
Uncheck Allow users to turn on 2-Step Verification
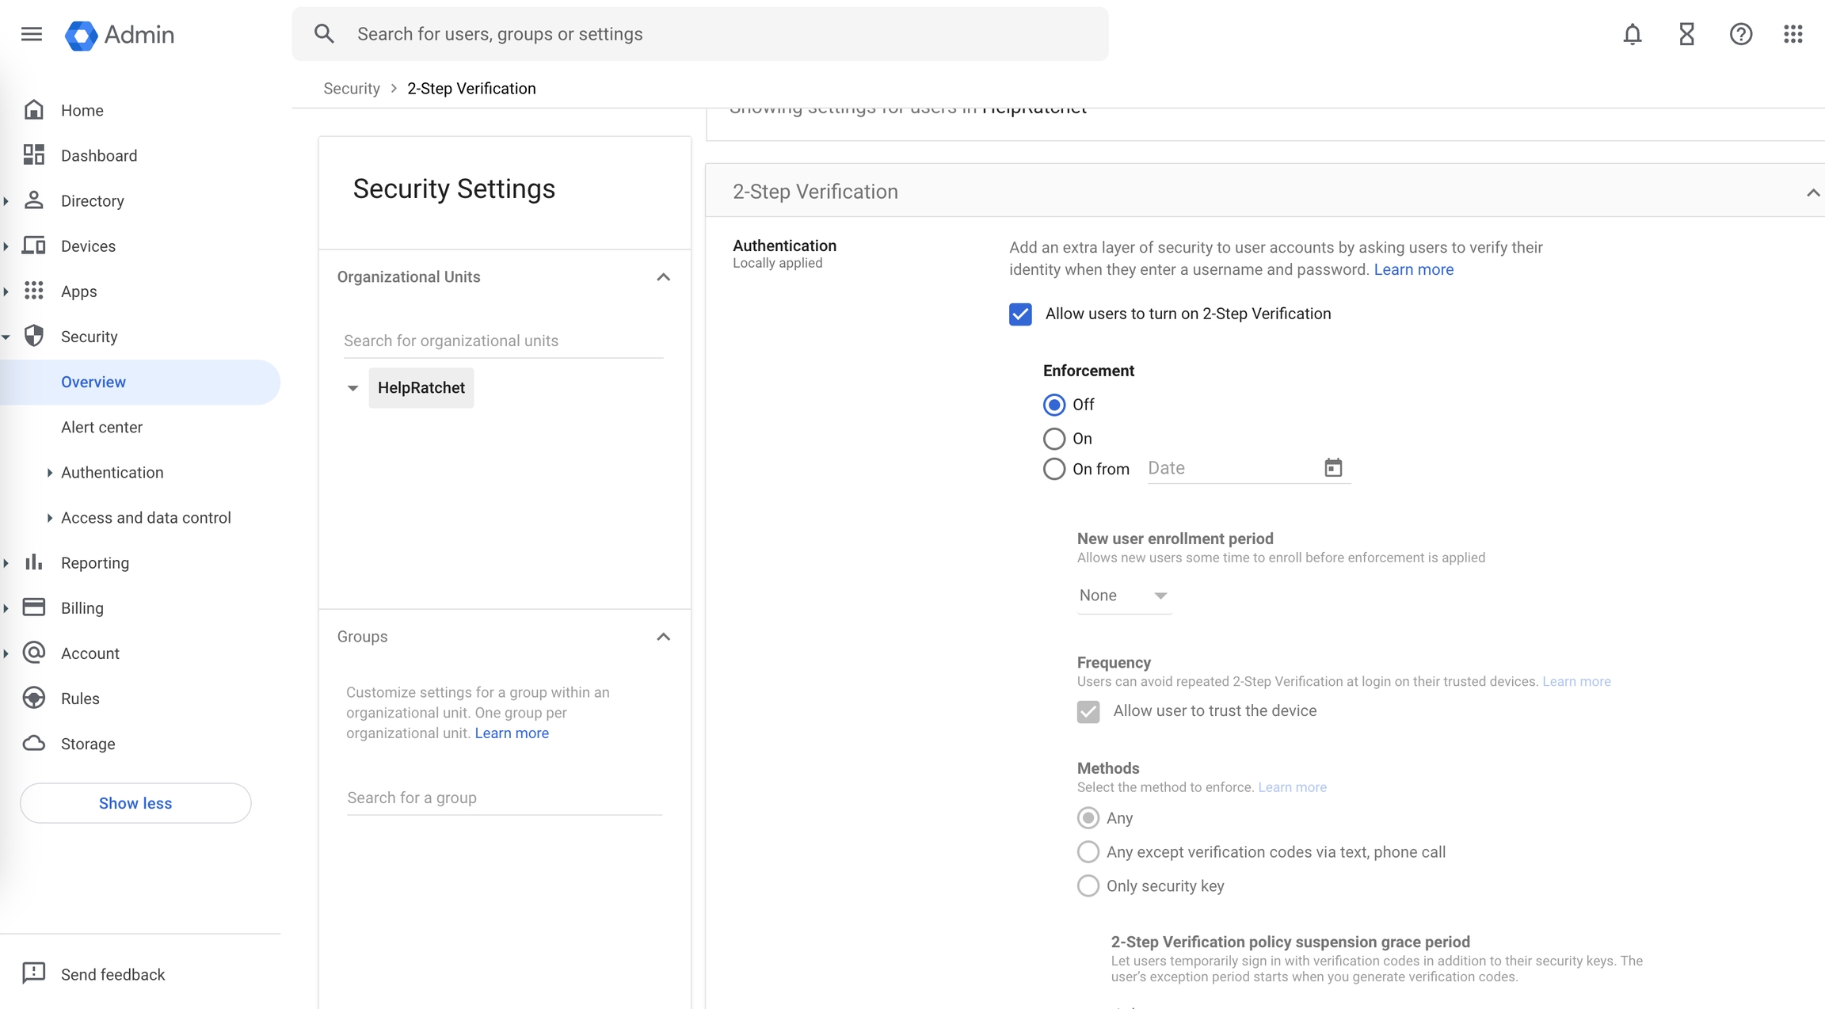tap(1020, 314)
